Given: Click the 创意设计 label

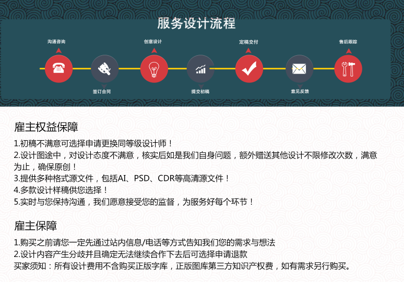Looking at the screenshot, I should (x=153, y=42).
